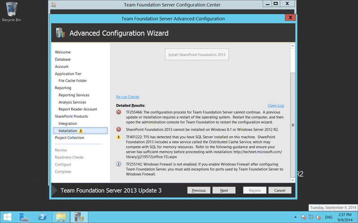Show hidden system tray icons

coord(295,217)
